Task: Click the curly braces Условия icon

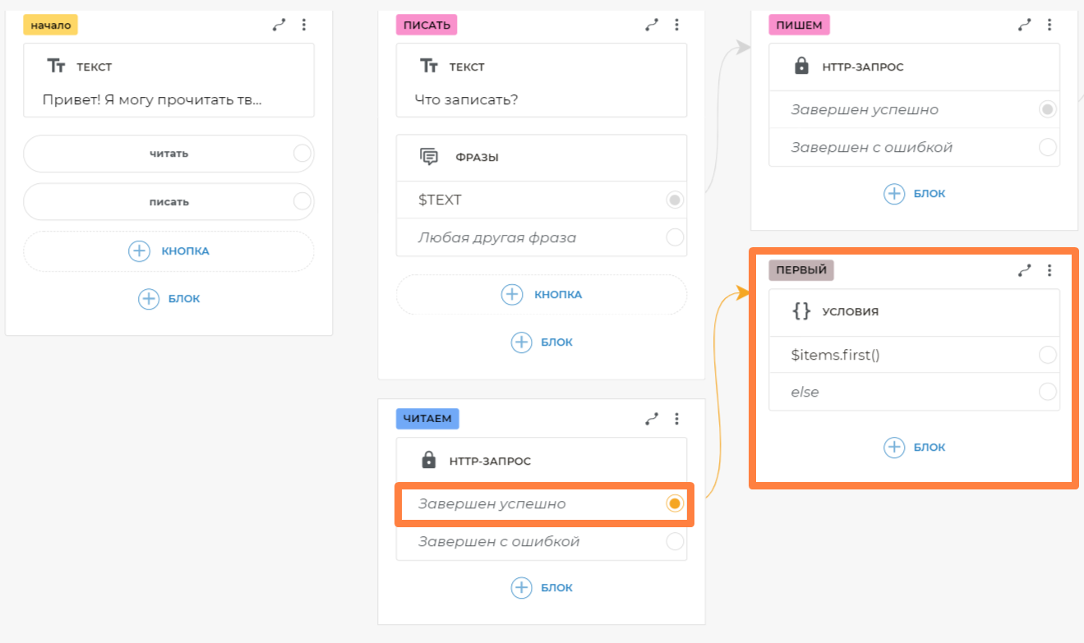Action: pos(801,311)
